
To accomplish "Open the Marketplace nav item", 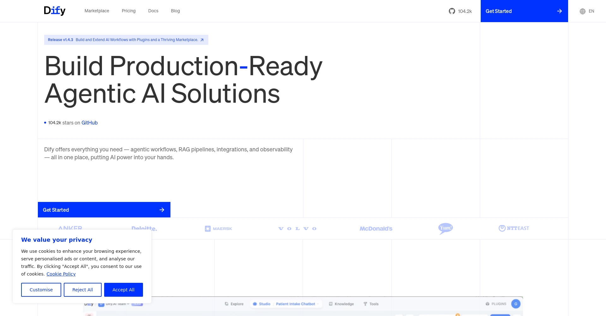I will [x=97, y=11].
